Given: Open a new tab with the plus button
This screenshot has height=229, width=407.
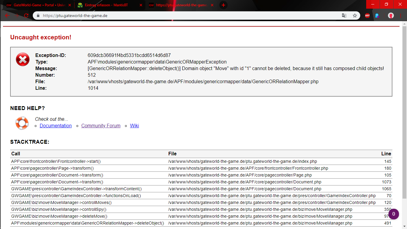Looking at the screenshot, I should (x=223, y=5).
